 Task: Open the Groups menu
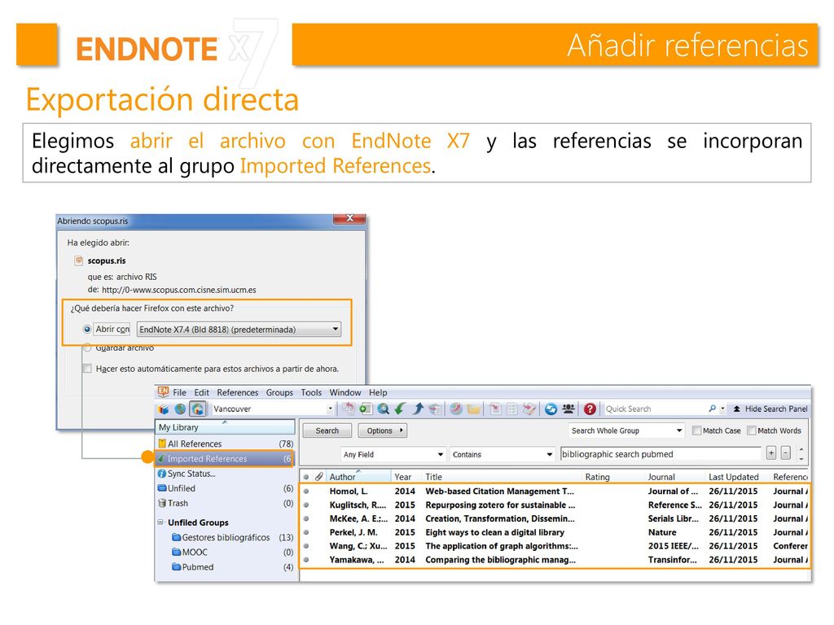[280, 392]
